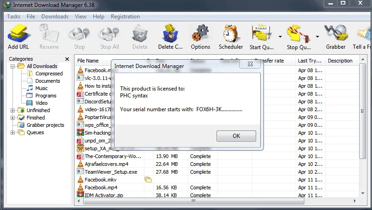Click the queue icon beside Facebook.mkv
This screenshot has height=210, width=372.
tap(148, 179)
